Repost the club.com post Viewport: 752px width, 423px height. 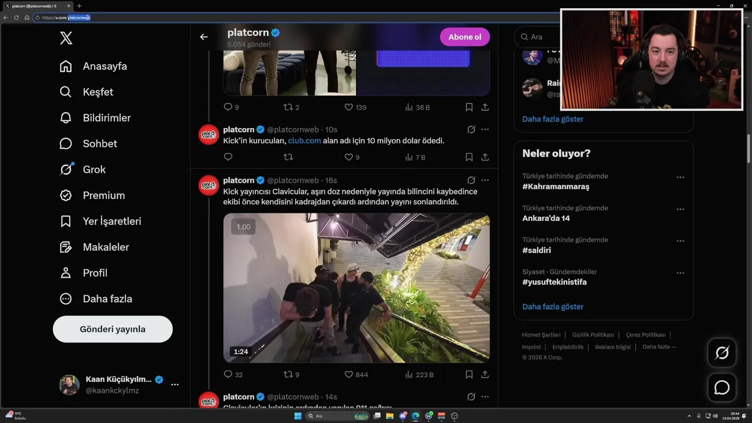[288, 157]
